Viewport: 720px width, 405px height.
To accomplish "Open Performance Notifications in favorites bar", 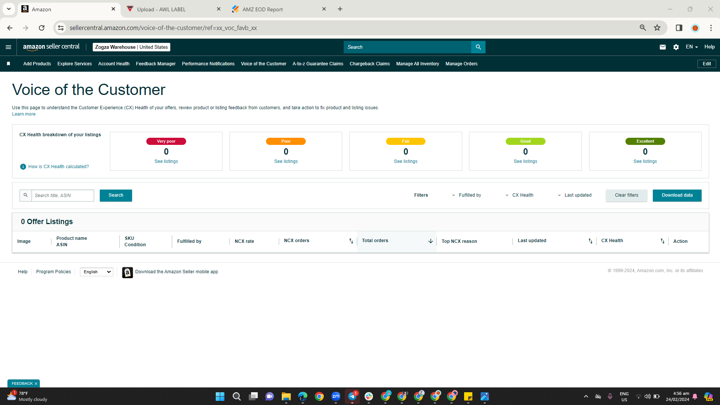I will click(208, 64).
